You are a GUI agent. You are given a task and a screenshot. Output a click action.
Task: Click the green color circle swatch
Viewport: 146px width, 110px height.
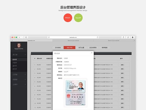[x=78, y=18]
